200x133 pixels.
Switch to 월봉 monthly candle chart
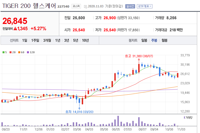click(x=164, y=41)
